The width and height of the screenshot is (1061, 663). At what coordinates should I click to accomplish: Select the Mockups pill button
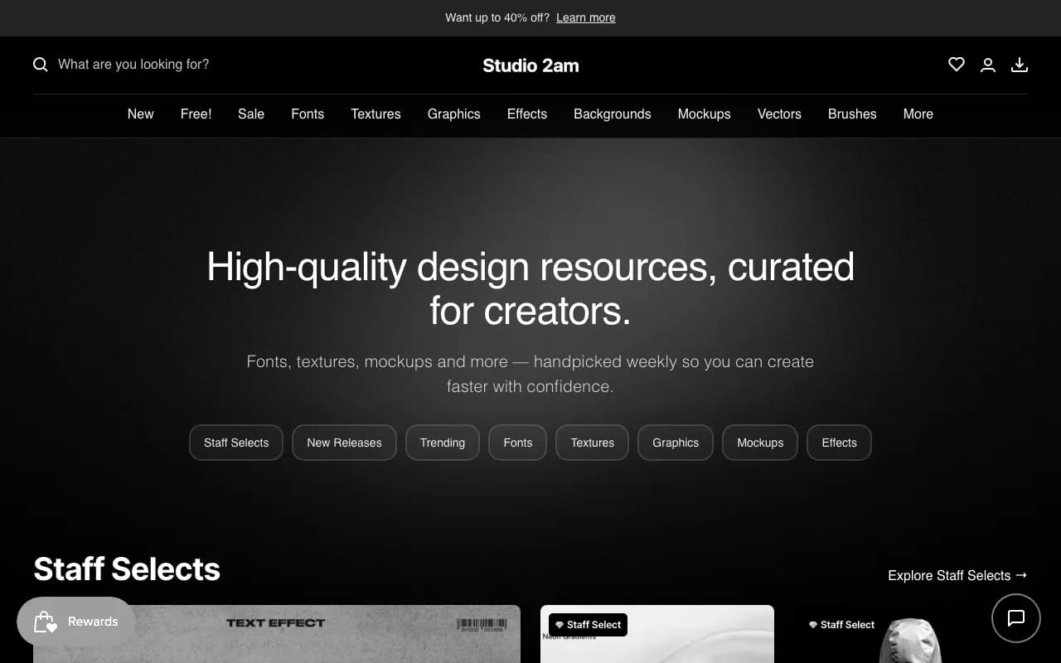click(760, 443)
